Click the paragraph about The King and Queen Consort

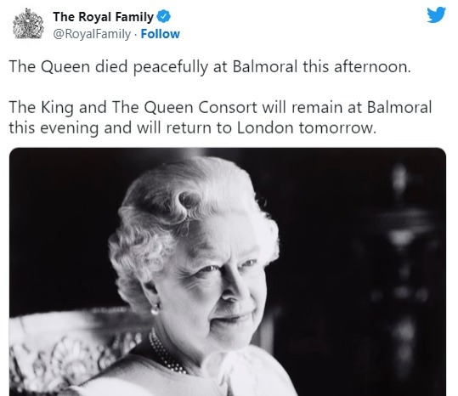[x=220, y=117]
